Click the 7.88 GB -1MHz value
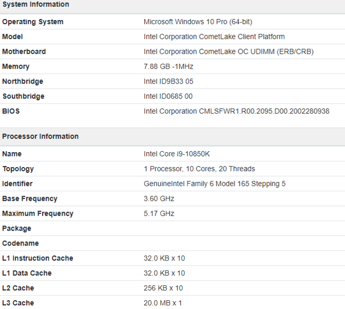Image resolution: width=345 pixels, height=309 pixels. tap(168, 67)
